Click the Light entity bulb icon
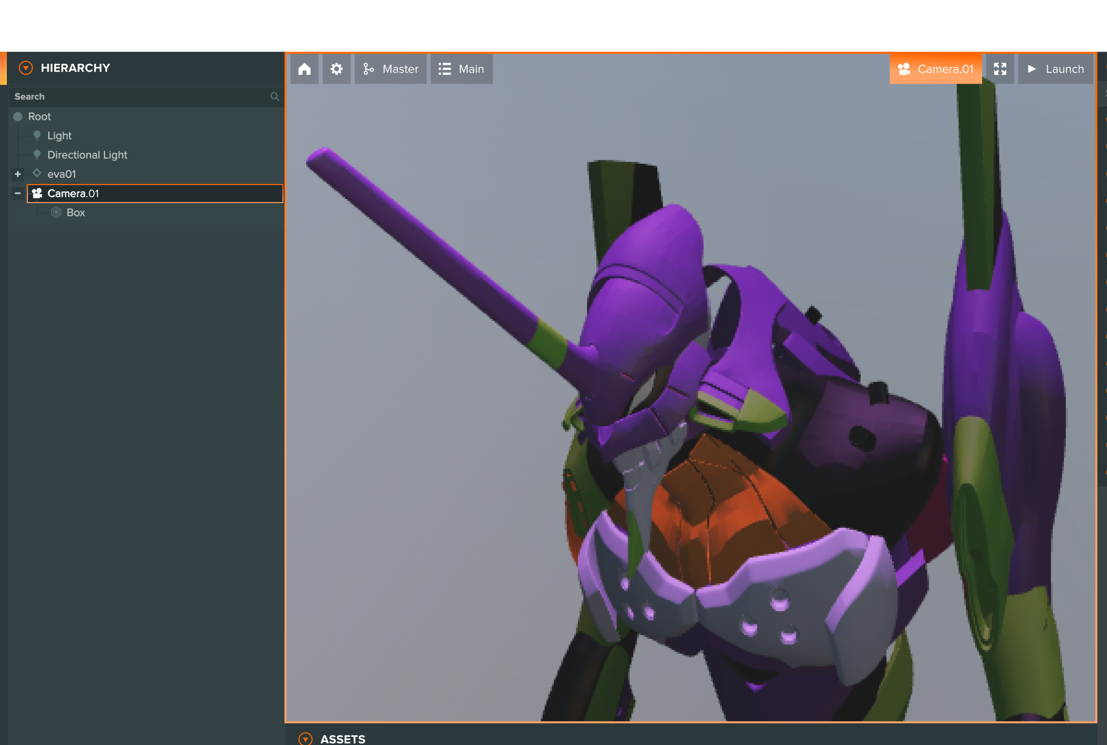Image resolution: width=1107 pixels, height=745 pixels. (37, 135)
